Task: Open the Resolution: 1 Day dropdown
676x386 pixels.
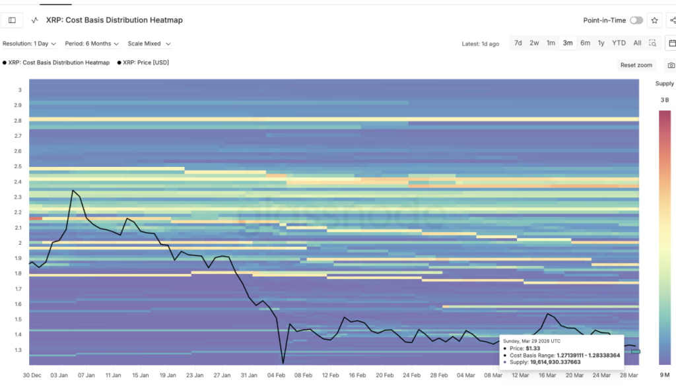Action: 29,42
